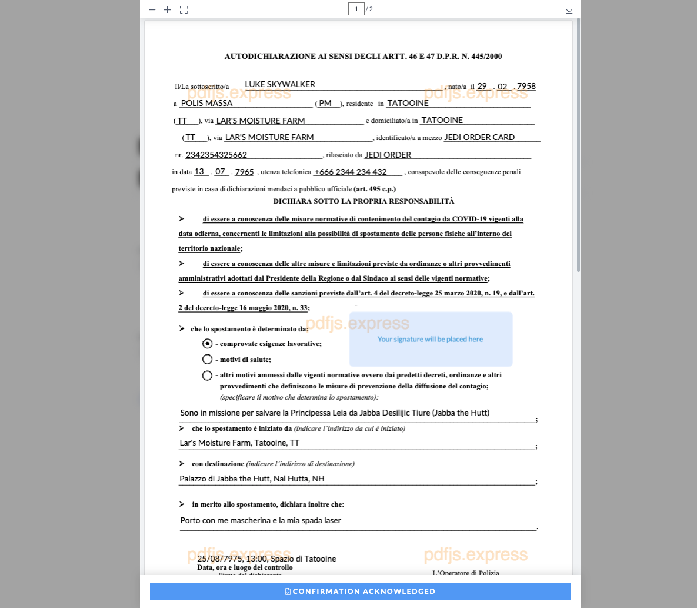Click the 'Porto con me mascherina' declaration field

[x=261, y=521]
